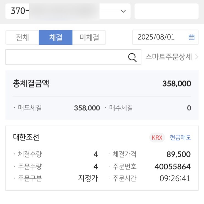Click the 체결가격 value 89,500

point(178,154)
